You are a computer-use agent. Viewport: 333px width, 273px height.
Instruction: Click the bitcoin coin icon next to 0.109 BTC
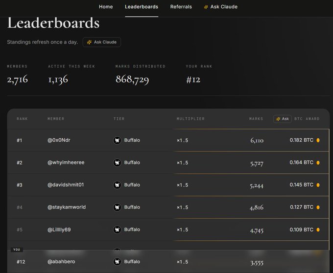318,230
